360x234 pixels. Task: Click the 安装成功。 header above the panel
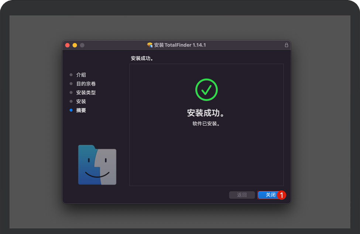tap(142, 58)
